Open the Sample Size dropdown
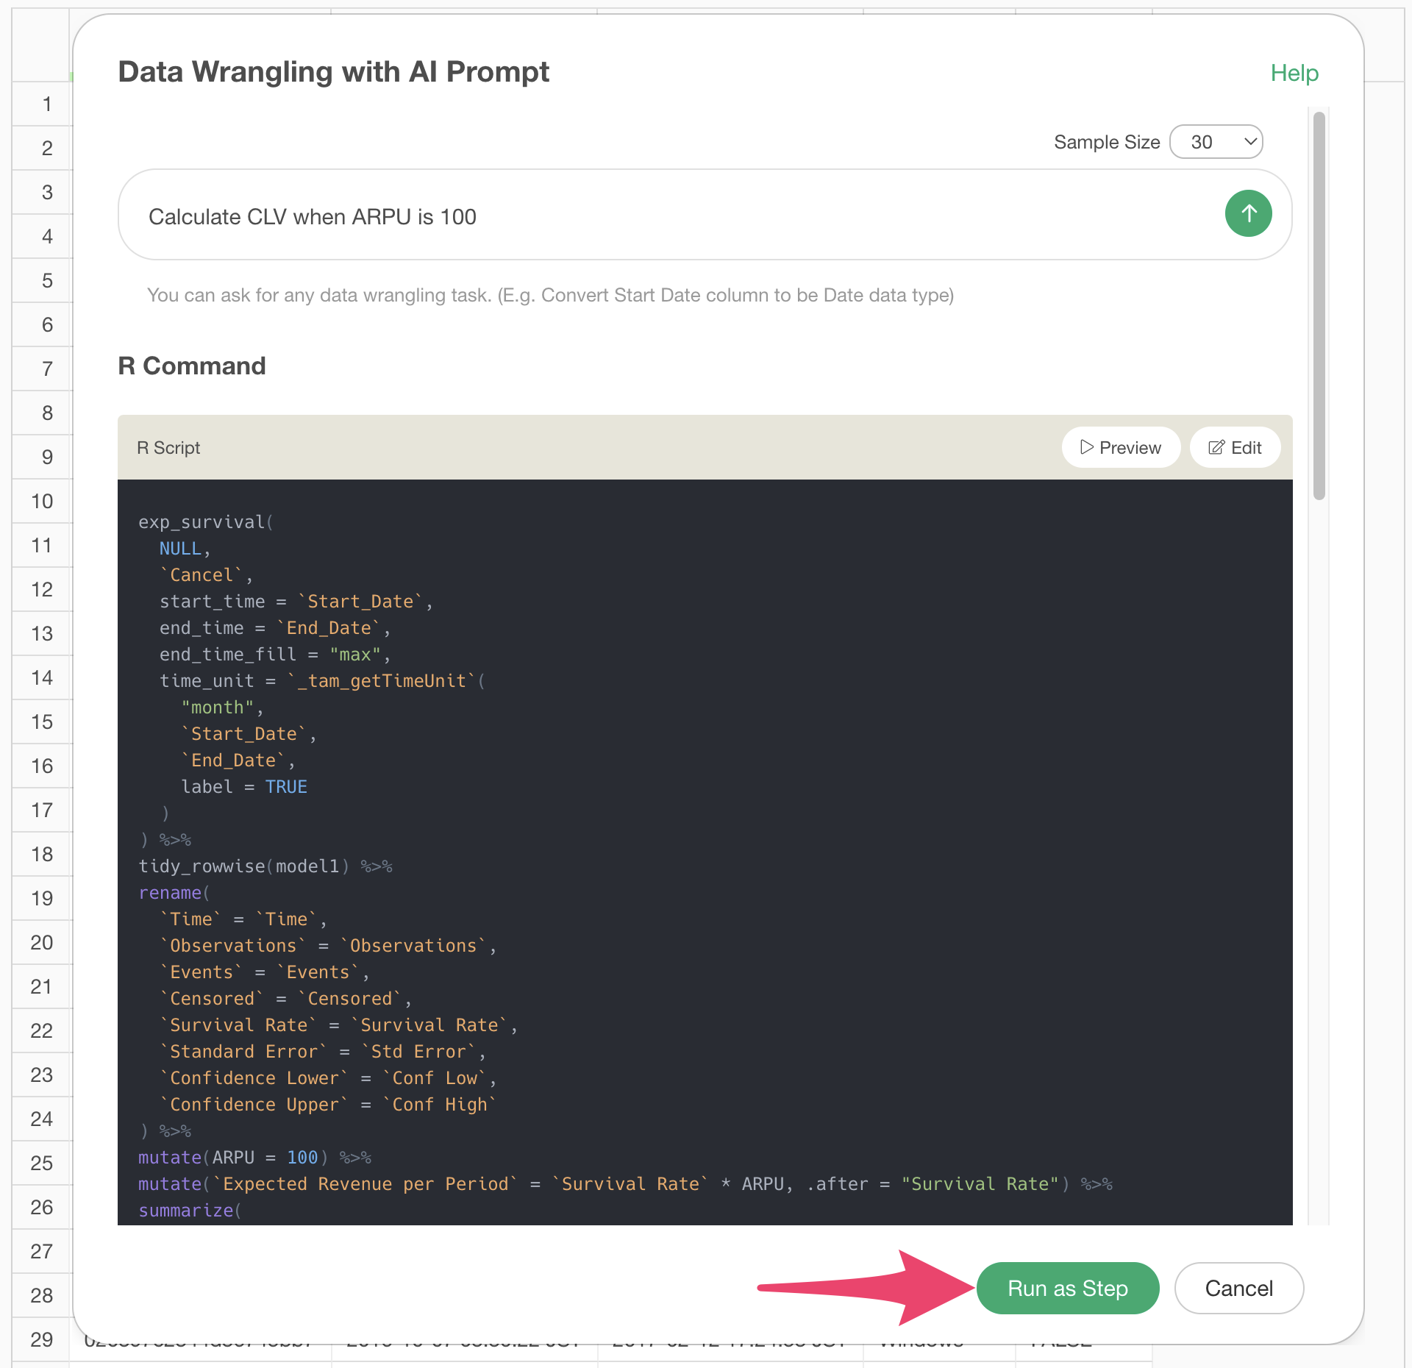 (1216, 142)
